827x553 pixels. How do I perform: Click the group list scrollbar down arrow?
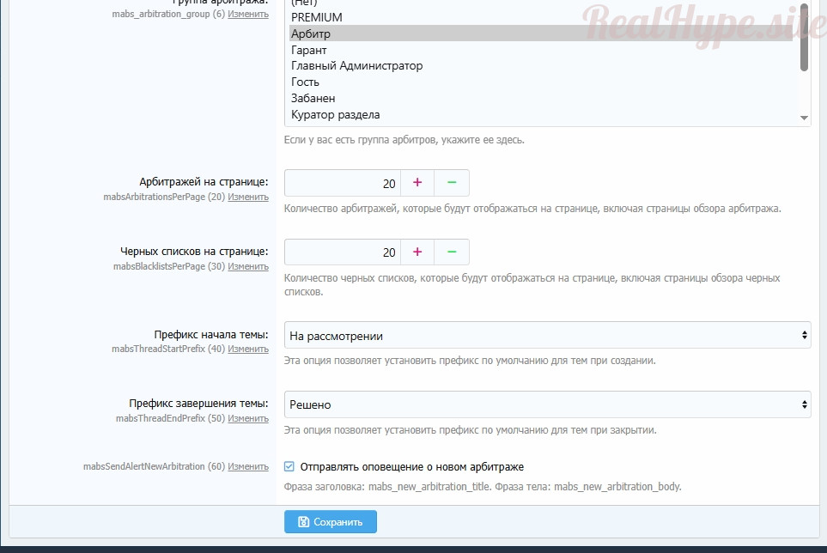[804, 118]
